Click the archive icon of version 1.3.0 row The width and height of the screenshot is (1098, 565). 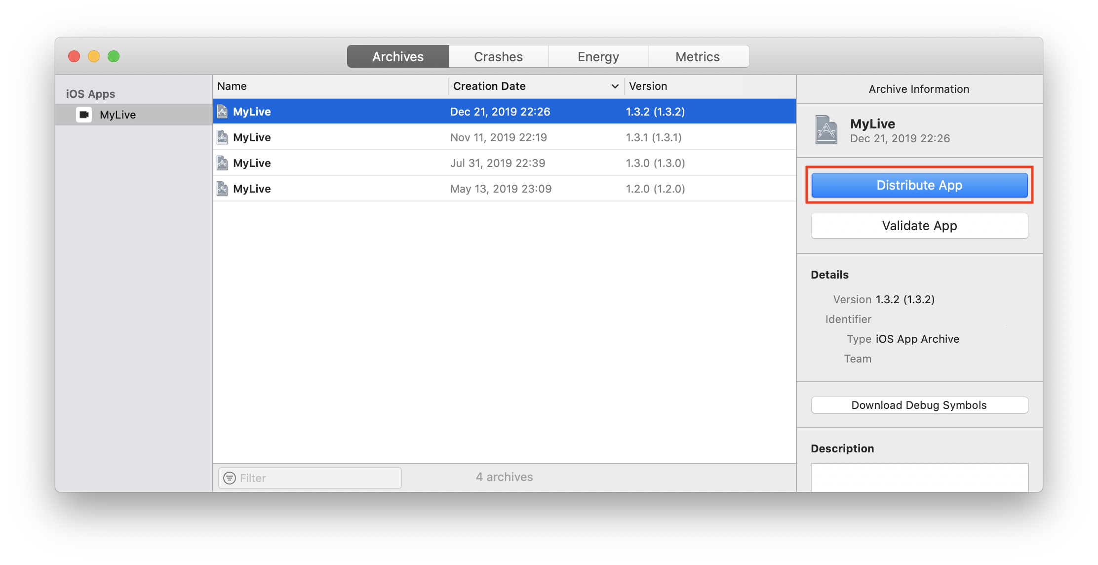pos(223,163)
